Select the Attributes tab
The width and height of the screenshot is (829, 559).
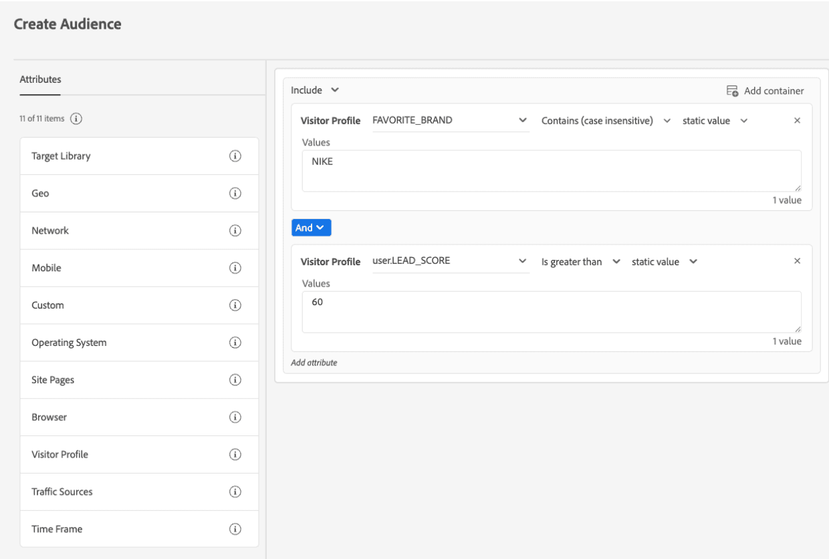40,79
